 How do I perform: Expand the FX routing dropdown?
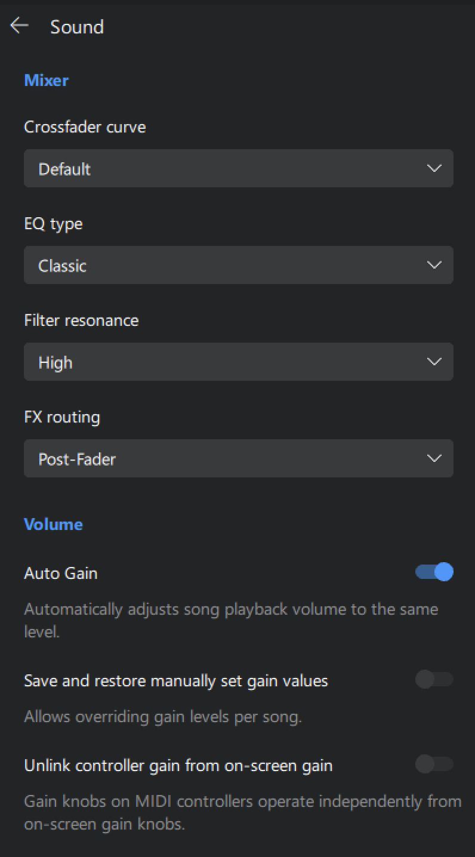click(239, 458)
